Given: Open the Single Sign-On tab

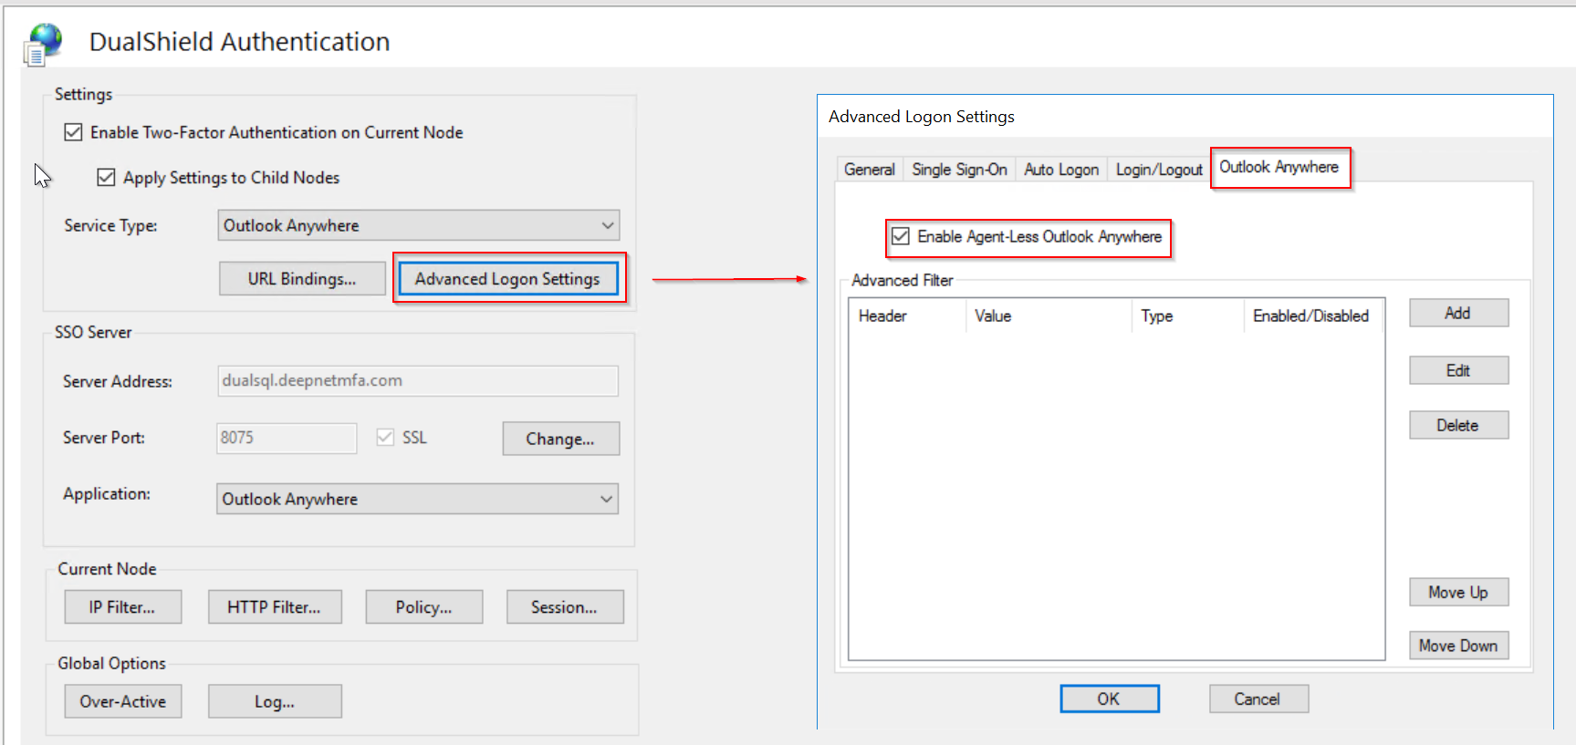Looking at the screenshot, I should (x=959, y=170).
